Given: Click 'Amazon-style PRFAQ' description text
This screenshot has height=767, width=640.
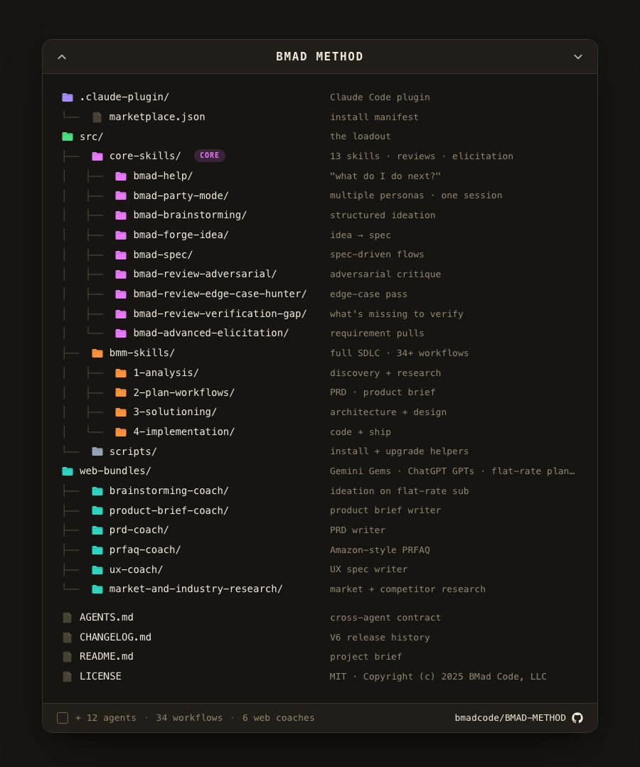Looking at the screenshot, I should click(380, 549).
